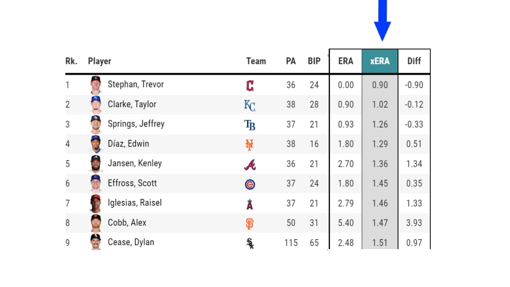Image resolution: width=510 pixels, height=287 pixels.
Task: Open Stephan, Trevor player link
Action: pos(135,84)
